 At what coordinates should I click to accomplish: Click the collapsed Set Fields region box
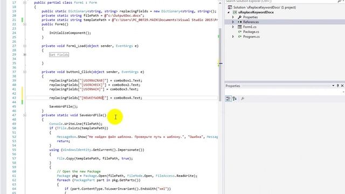(x=59, y=54)
